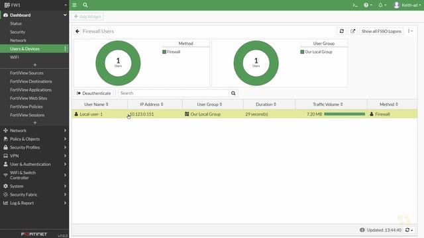Viewport: 424px width, 238px height.
Task: Expand the Security Fabric menu
Action: coord(34,194)
